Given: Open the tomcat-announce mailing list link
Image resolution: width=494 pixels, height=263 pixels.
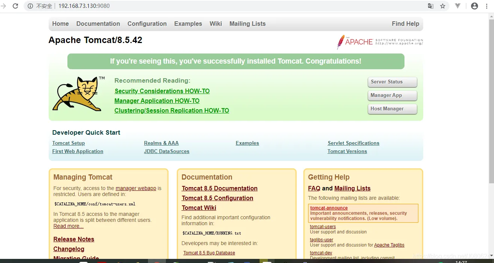Looking at the screenshot, I should tap(329, 208).
